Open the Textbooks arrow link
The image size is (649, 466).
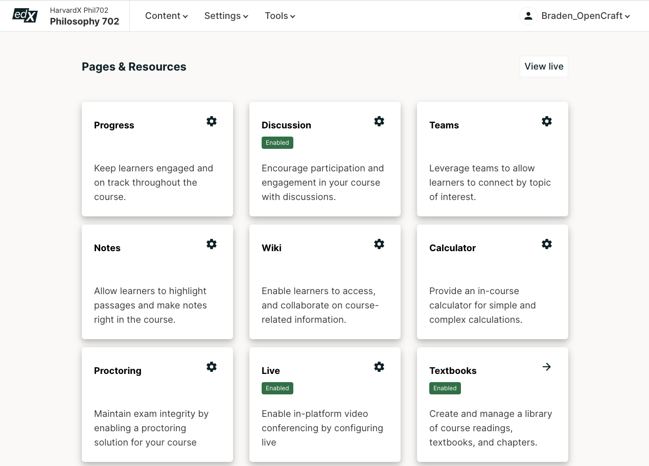547,367
